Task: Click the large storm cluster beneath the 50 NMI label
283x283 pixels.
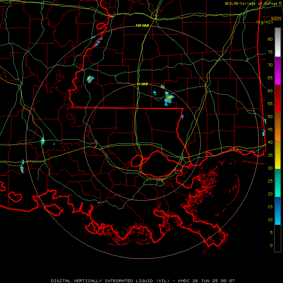Action: click(x=169, y=99)
